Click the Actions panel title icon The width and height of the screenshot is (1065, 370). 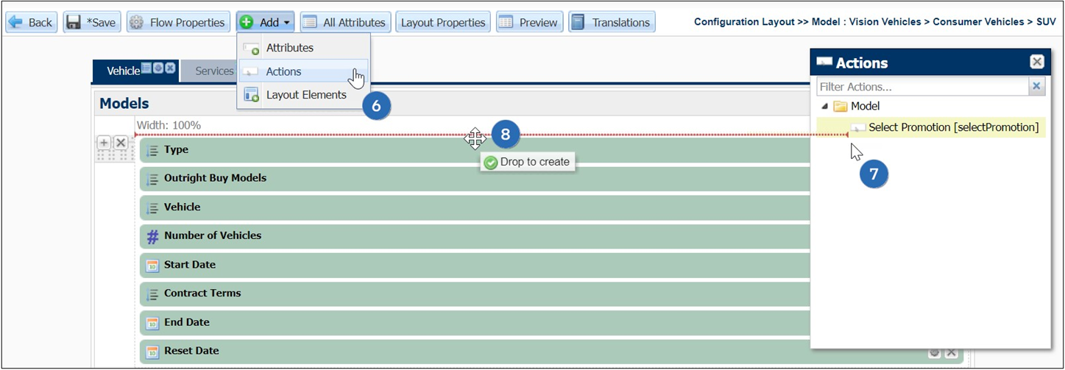824,63
